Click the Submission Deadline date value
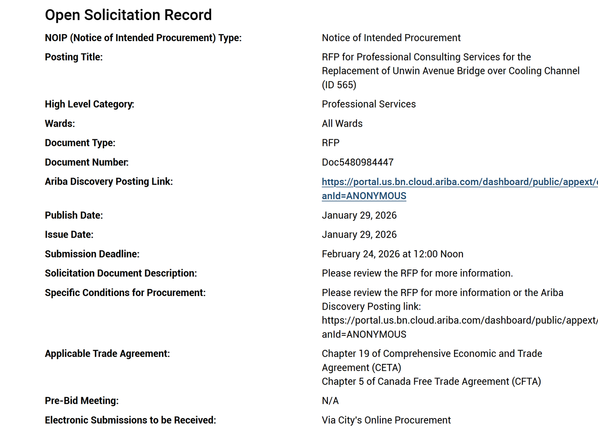This screenshot has height=427, width=598. [x=392, y=254]
